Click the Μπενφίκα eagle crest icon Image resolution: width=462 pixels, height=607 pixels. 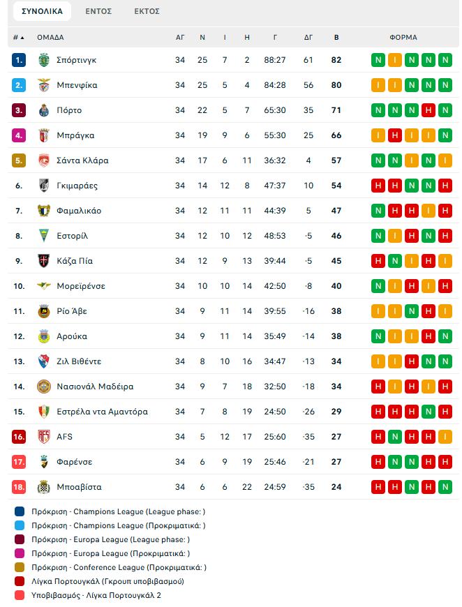point(44,85)
